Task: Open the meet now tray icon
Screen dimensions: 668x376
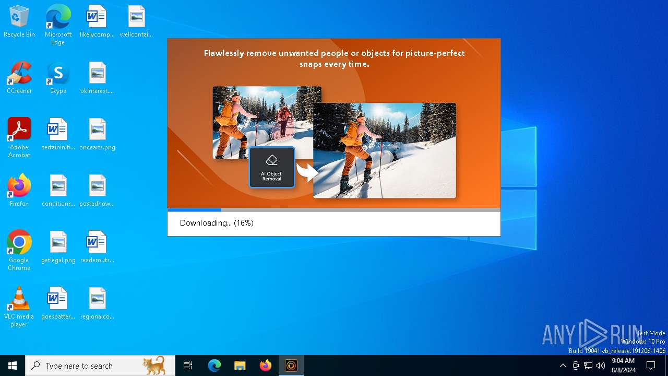Action: click(x=576, y=366)
